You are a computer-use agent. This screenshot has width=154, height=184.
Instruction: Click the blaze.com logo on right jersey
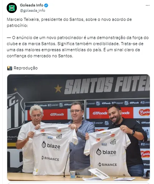pyautogui.click(x=106, y=152)
